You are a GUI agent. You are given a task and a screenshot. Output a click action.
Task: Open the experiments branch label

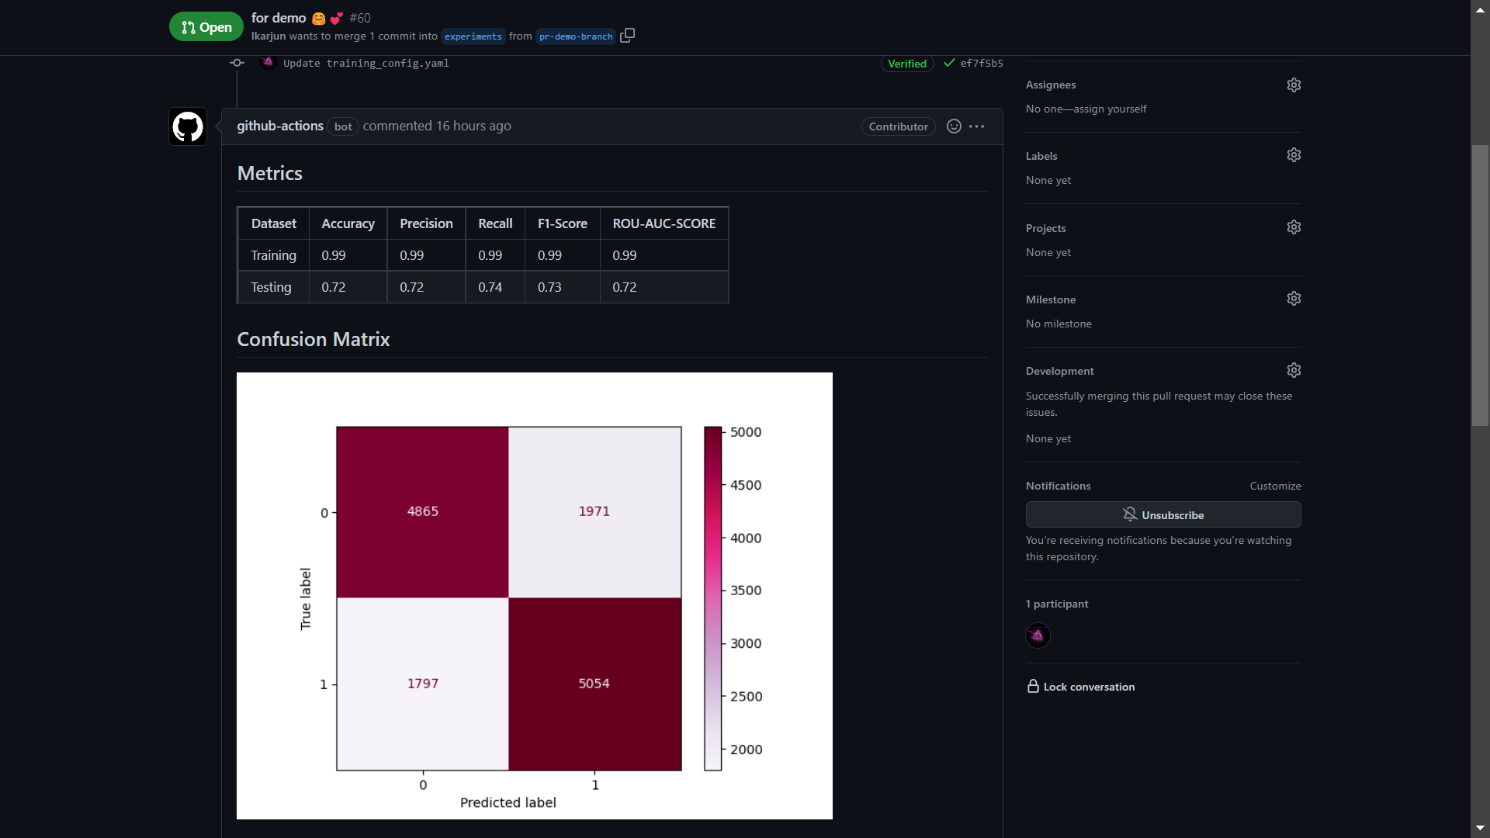click(x=473, y=36)
